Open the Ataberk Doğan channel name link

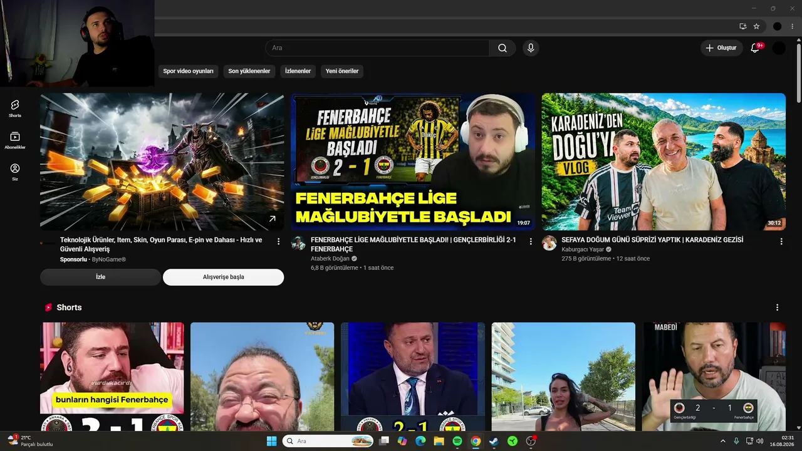(330, 259)
